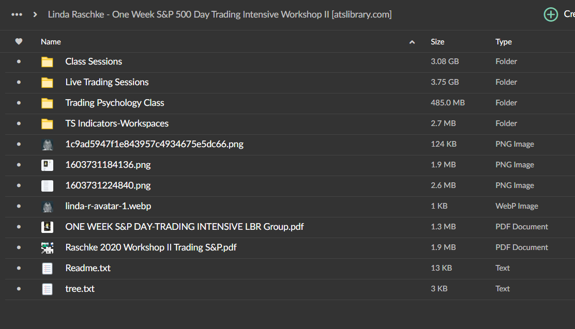The width and height of the screenshot is (575, 329).
Task: Click the Name column sort arrow
Action: pos(412,41)
